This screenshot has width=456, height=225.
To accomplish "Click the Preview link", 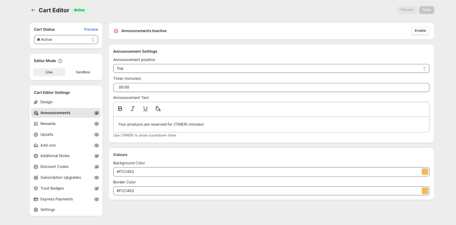I will pos(91,29).
